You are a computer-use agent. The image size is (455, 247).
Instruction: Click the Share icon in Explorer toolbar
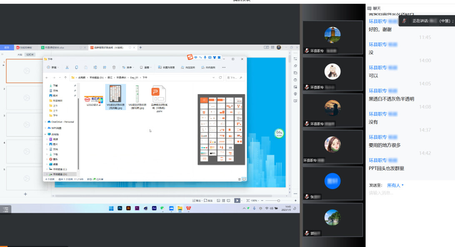[104, 67]
